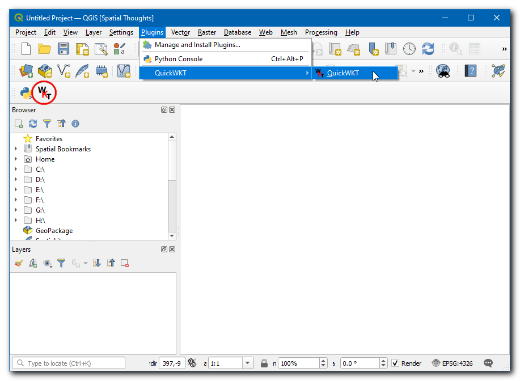Enable the Browser filter toggle
The height and width of the screenshot is (381, 520).
tap(46, 124)
